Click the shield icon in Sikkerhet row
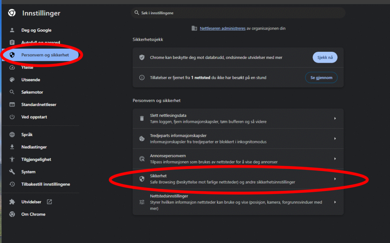 point(142,179)
